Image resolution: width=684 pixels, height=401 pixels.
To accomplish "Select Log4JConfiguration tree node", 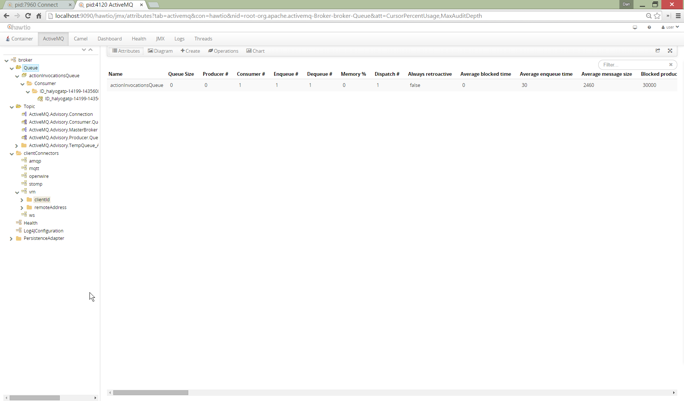I will (x=43, y=231).
